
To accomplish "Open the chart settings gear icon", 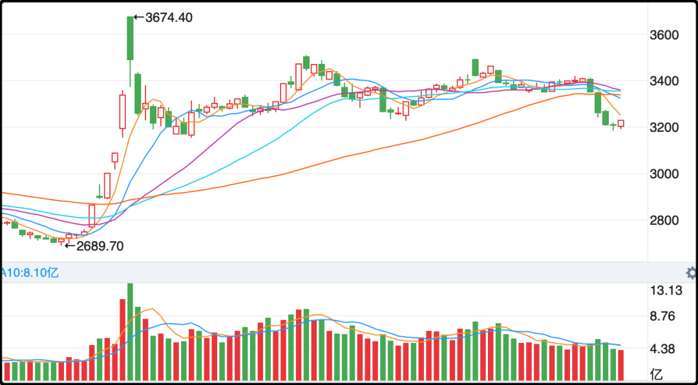I will (x=692, y=273).
